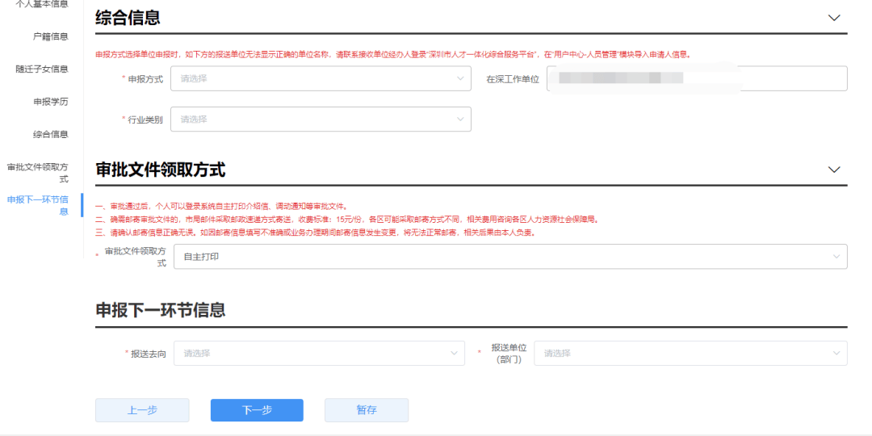Image resolution: width=872 pixels, height=436 pixels.
Task: Go to 审批文件领取方式 in sidebar
Action: 38,173
